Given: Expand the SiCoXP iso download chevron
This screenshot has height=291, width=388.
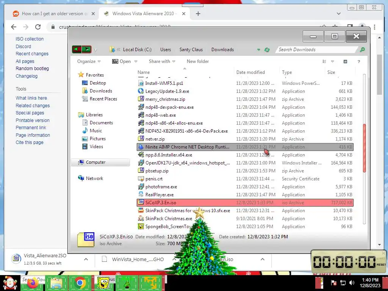Looking at the screenshot, I should pos(262,259).
